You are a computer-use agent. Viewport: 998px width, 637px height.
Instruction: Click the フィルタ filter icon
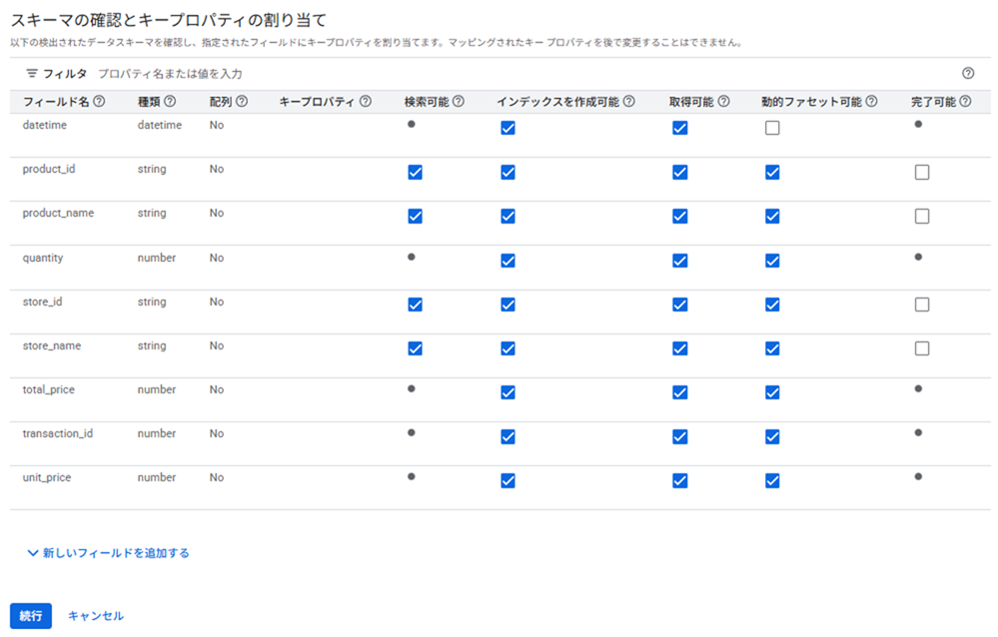tap(32, 74)
